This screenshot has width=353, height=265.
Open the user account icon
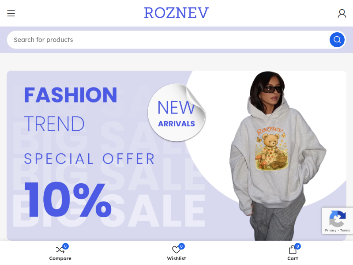point(342,13)
